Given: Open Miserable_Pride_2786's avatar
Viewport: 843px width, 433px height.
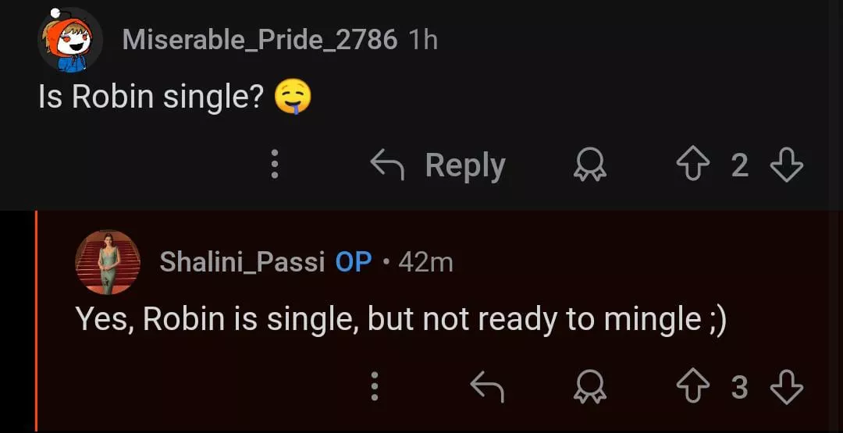Looking at the screenshot, I should coord(70,40).
